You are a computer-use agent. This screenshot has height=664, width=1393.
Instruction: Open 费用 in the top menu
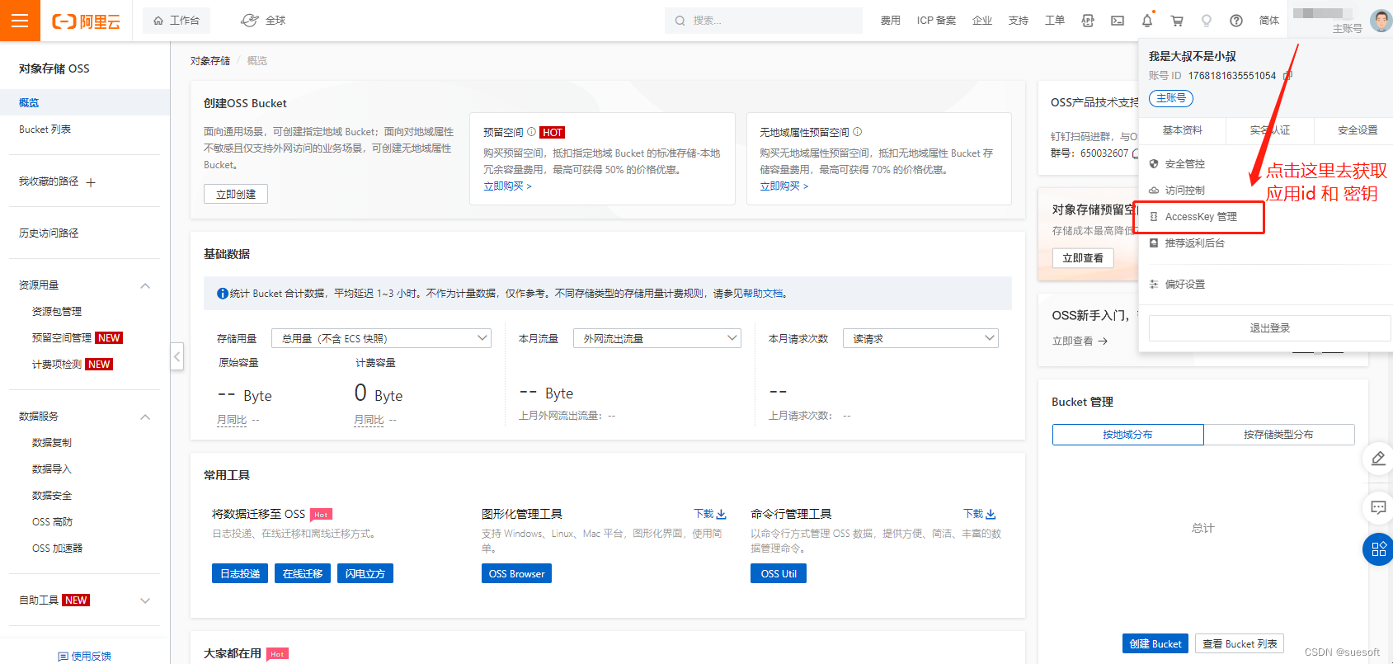pos(890,21)
